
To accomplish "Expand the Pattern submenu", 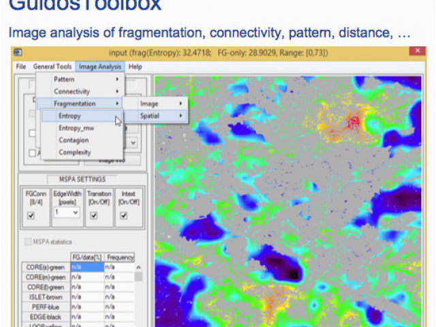I will 80,79.
